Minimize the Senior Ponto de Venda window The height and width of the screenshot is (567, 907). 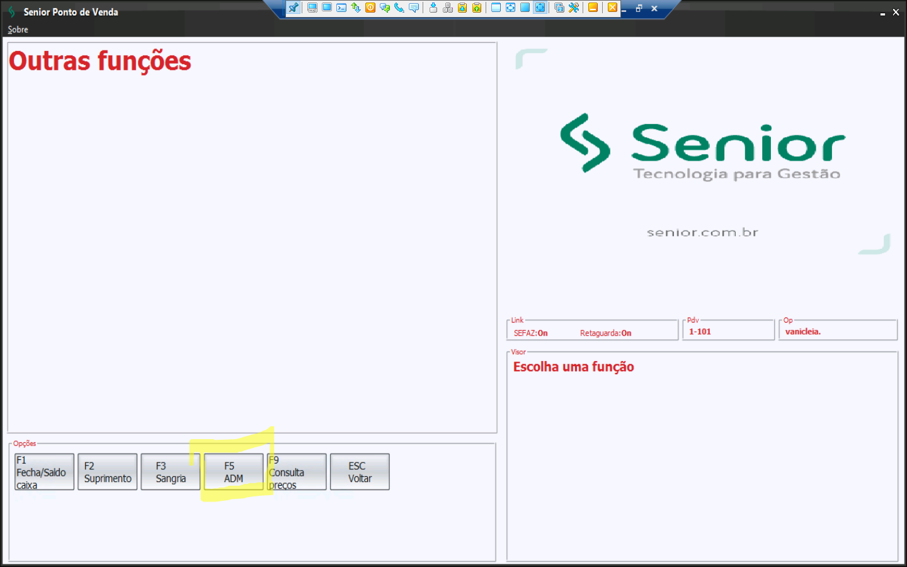[882, 13]
